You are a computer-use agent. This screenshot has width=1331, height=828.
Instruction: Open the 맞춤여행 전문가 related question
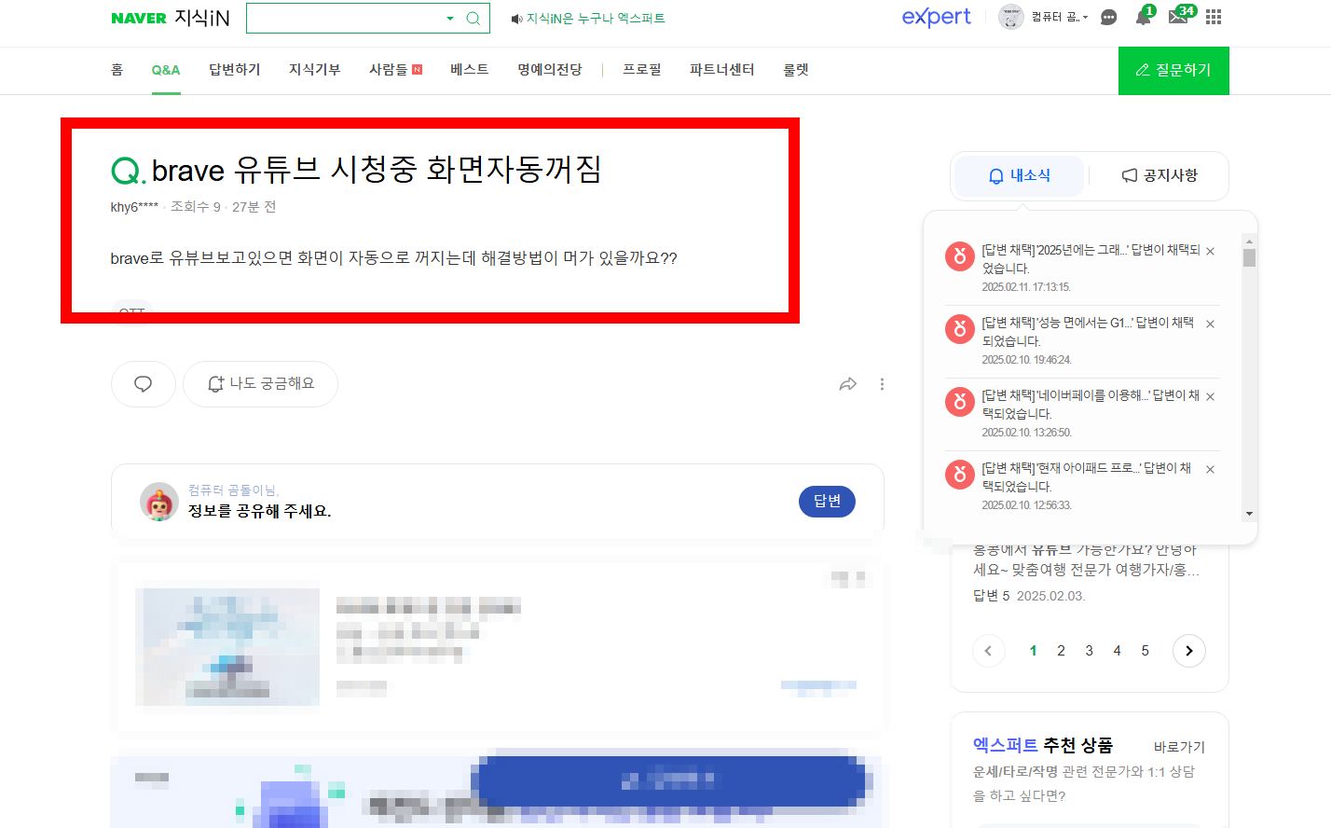1087,559
